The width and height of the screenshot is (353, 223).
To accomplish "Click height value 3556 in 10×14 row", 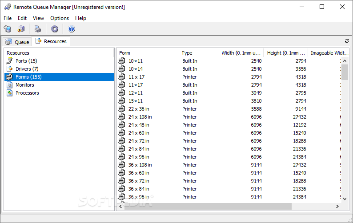I will 301,69.
